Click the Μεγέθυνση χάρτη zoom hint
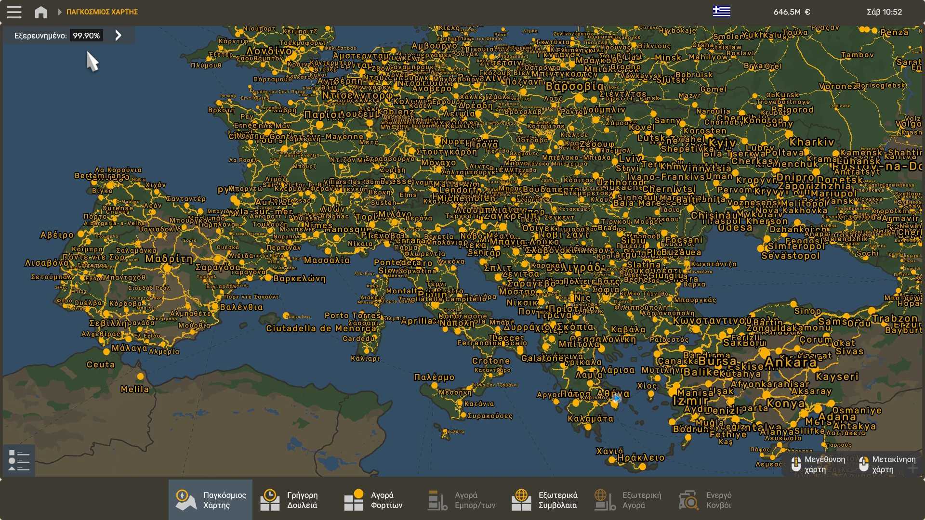 click(x=818, y=464)
